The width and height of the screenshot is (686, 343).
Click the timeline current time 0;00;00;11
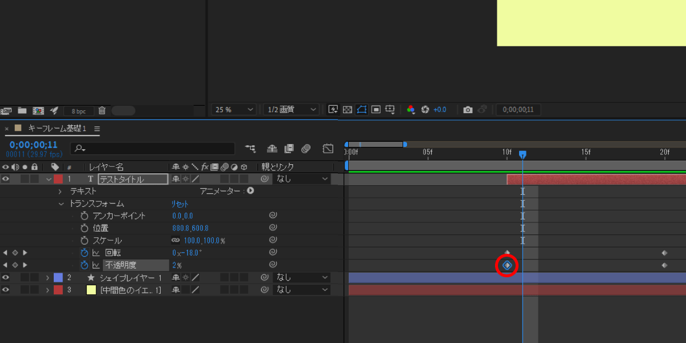[x=34, y=145]
